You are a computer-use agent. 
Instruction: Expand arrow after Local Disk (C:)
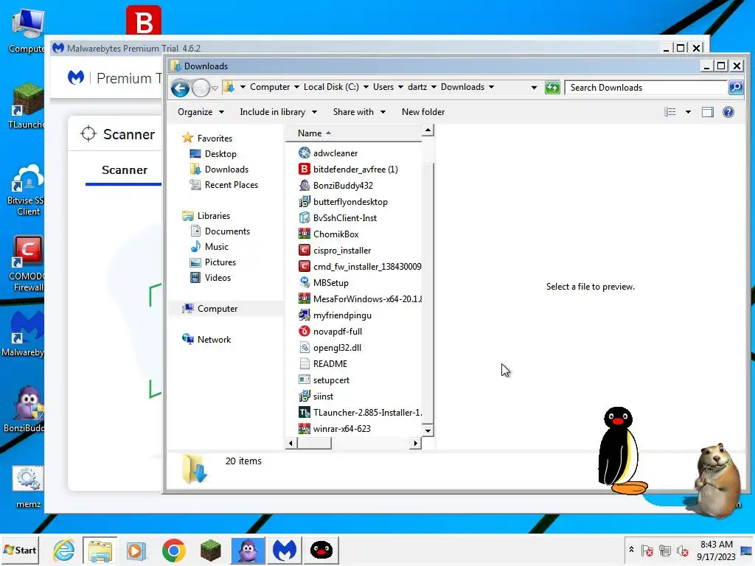click(366, 87)
